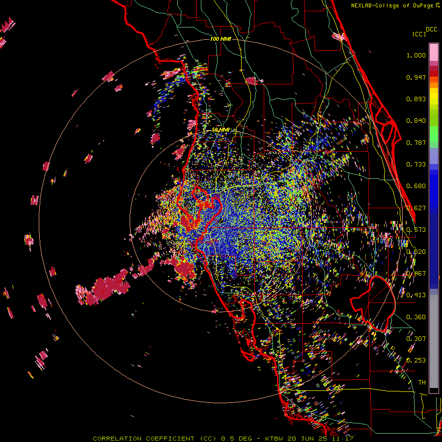Image resolution: width=442 pixels, height=442 pixels.
Task: Select the 0.253 scale value
Action: pos(416,360)
